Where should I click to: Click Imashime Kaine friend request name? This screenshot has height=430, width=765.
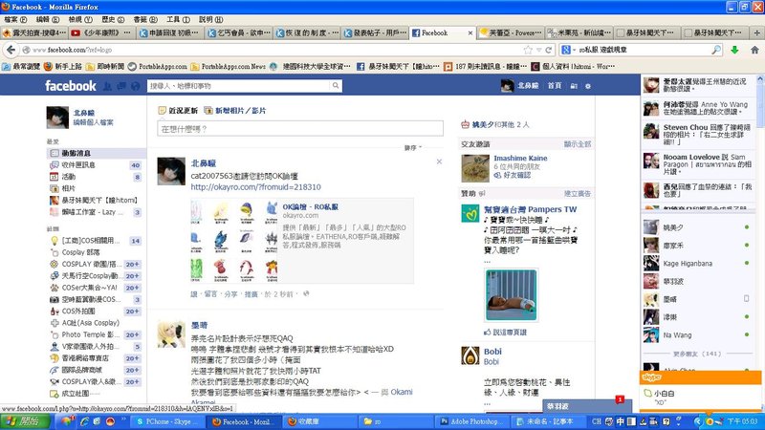(520, 158)
